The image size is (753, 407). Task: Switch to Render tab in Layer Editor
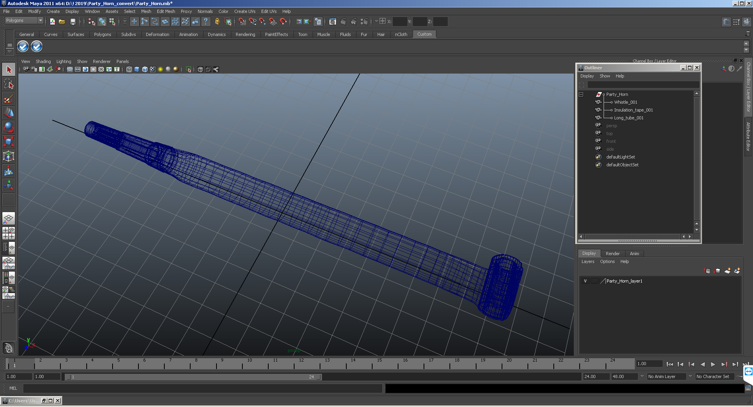(x=613, y=254)
